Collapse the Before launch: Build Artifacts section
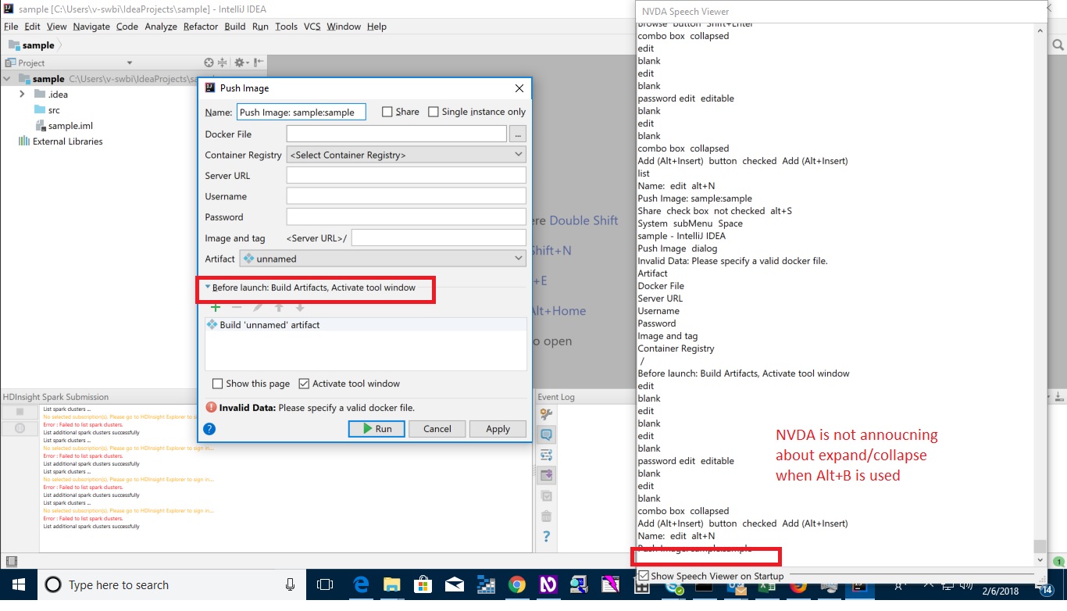The height and width of the screenshot is (611, 1067). [x=207, y=288]
